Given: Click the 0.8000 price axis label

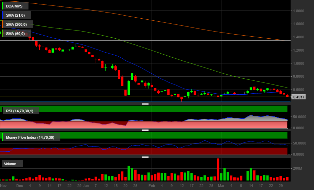Looking at the screenshot, I should click(x=298, y=76).
